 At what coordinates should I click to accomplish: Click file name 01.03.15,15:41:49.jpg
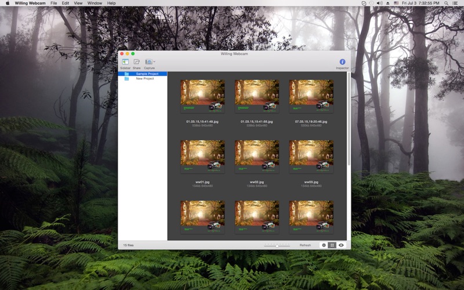coord(202,121)
